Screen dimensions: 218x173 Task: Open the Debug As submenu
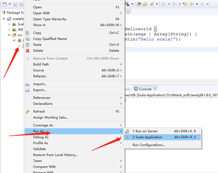(41, 137)
